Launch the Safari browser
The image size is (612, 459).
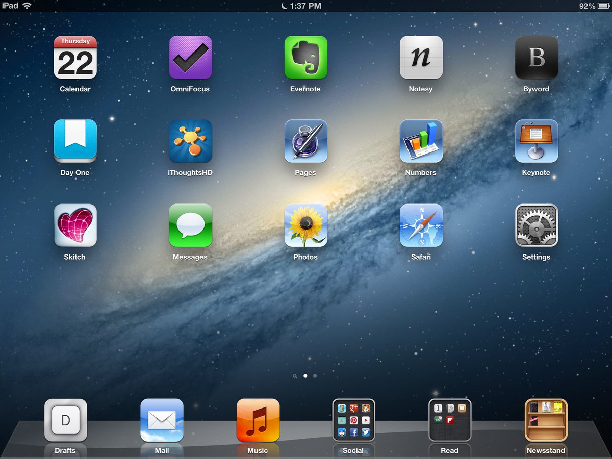click(x=421, y=225)
